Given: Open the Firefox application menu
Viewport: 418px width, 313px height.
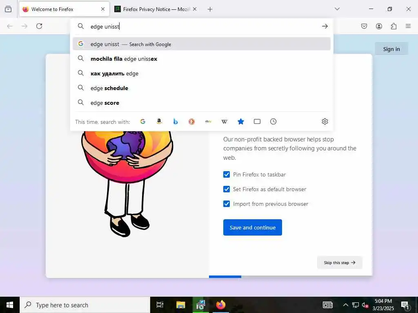Looking at the screenshot, I should 408,26.
